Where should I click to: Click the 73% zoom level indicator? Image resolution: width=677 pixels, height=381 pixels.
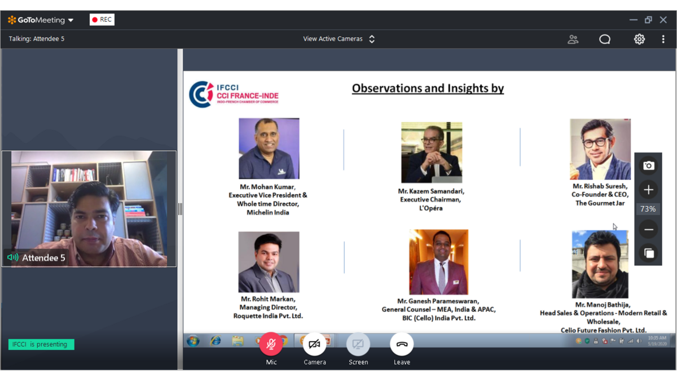648,209
